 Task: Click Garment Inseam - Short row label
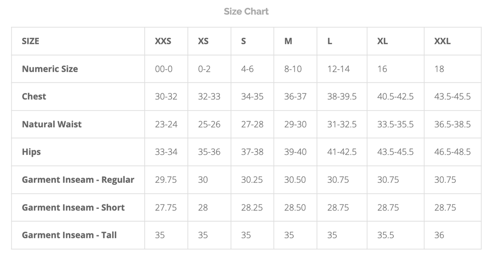click(x=73, y=207)
